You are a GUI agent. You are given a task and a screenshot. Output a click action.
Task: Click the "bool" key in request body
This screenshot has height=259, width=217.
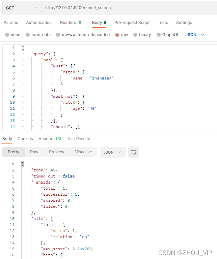tap(48, 60)
